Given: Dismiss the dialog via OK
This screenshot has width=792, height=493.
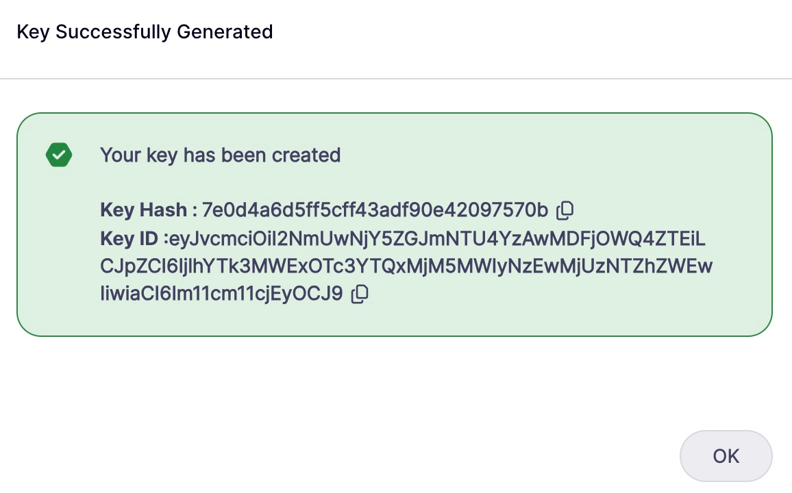Looking at the screenshot, I should 726,455.
